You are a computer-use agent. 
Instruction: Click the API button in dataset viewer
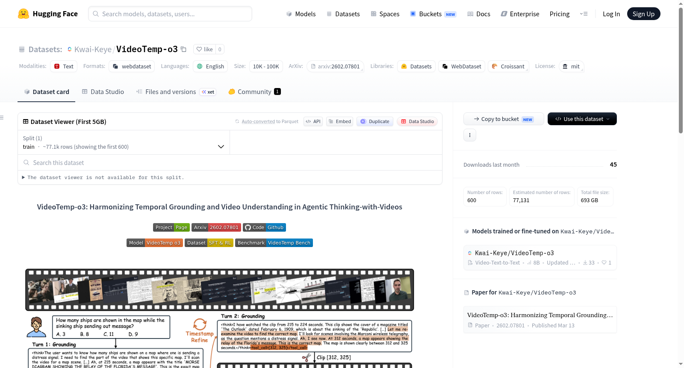313,121
